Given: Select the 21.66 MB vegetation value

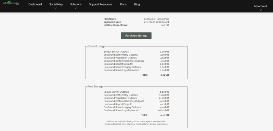Looking at the screenshot, I should click(x=164, y=98).
